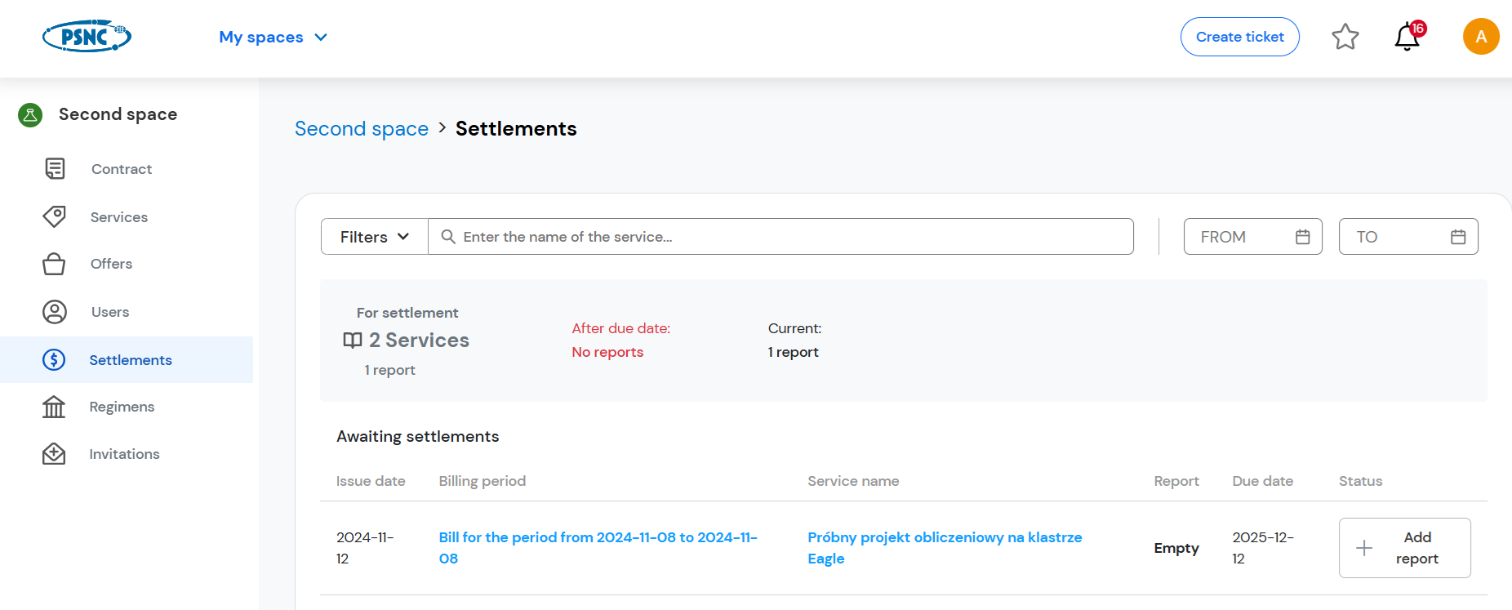Screen dimensions: 1512x610
Task: Click the Billing period column header
Action: [483, 481]
